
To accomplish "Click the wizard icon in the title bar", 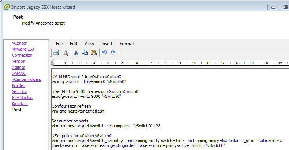I will click(7, 7).
